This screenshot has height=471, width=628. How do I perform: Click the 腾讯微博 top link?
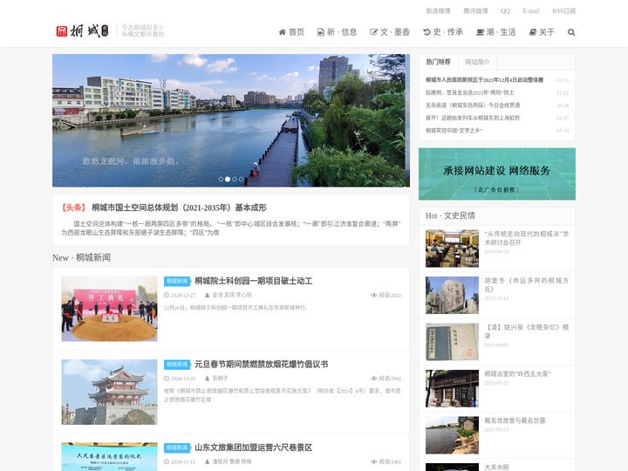pyautogui.click(x=475, y=10)
